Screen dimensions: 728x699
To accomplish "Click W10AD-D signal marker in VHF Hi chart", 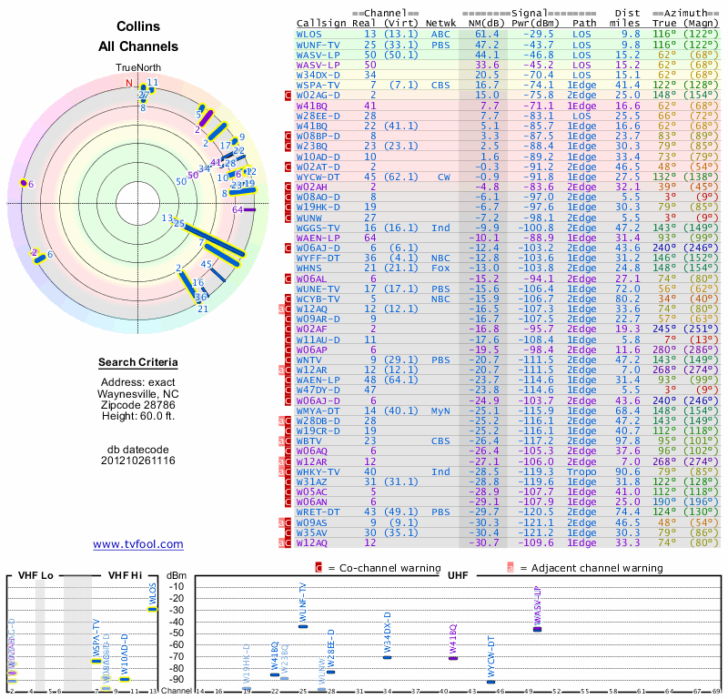I will tap(125, 680).
